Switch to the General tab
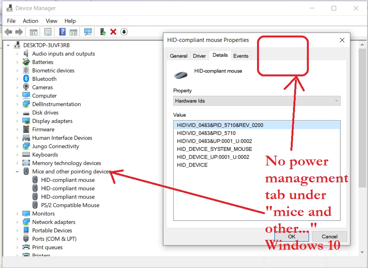 tap(179, 56)
